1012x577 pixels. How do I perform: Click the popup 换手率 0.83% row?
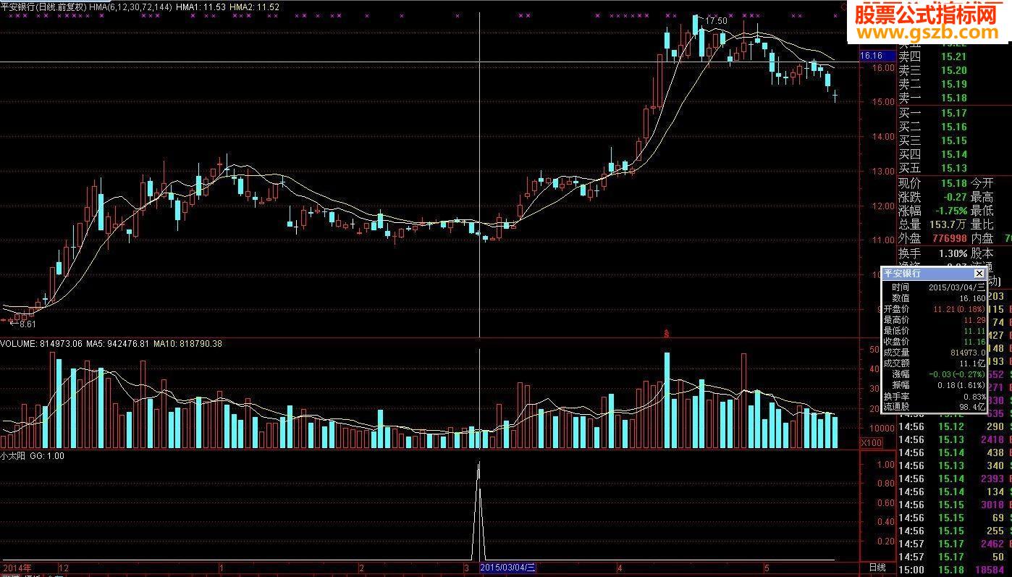point(934,397)
